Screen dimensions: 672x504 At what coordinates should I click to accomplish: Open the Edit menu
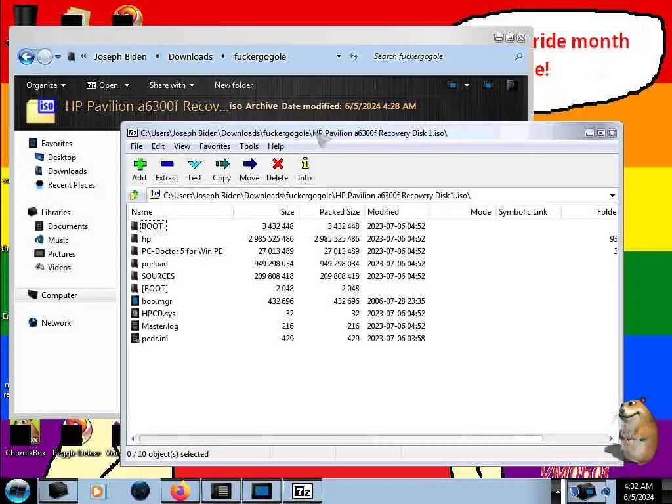pyautogui.click(x=158, y=146)
